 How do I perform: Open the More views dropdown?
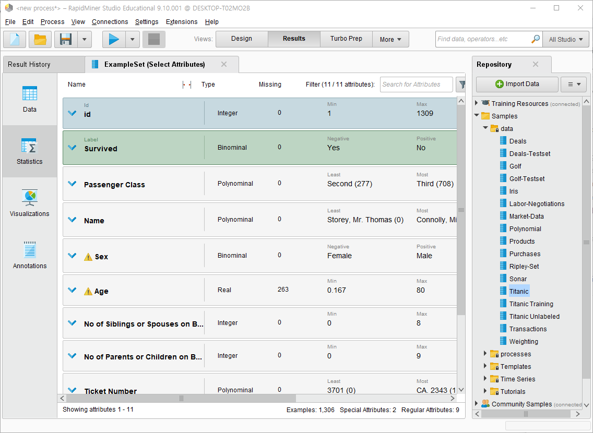click(390, 39)
